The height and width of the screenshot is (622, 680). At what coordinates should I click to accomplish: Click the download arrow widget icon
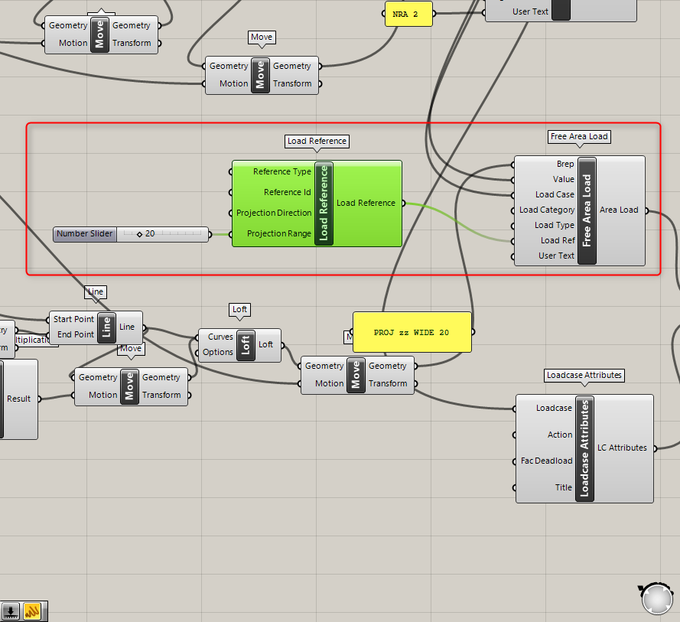tap(11, 611)
